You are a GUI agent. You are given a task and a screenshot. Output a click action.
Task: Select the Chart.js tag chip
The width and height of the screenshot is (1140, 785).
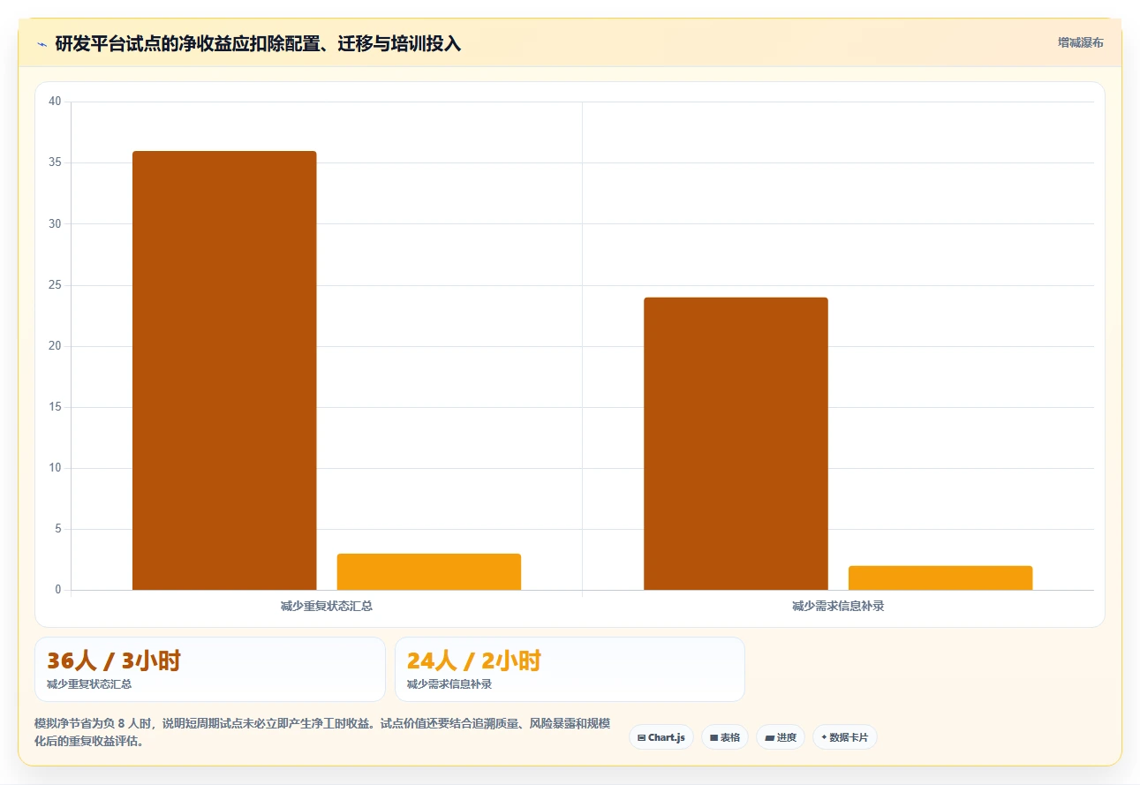(661, 737)
